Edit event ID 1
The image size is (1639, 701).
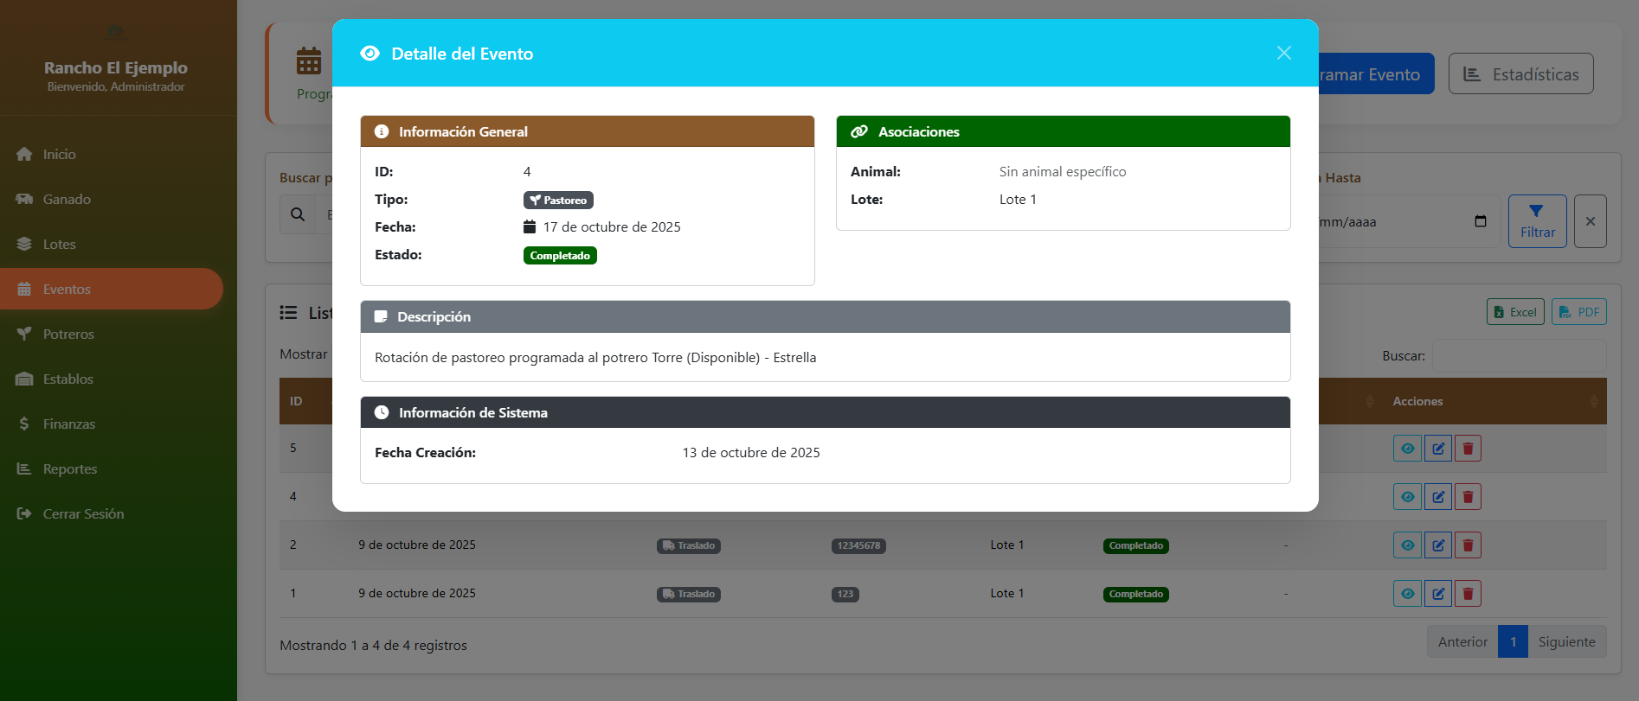pos(1437,593)
